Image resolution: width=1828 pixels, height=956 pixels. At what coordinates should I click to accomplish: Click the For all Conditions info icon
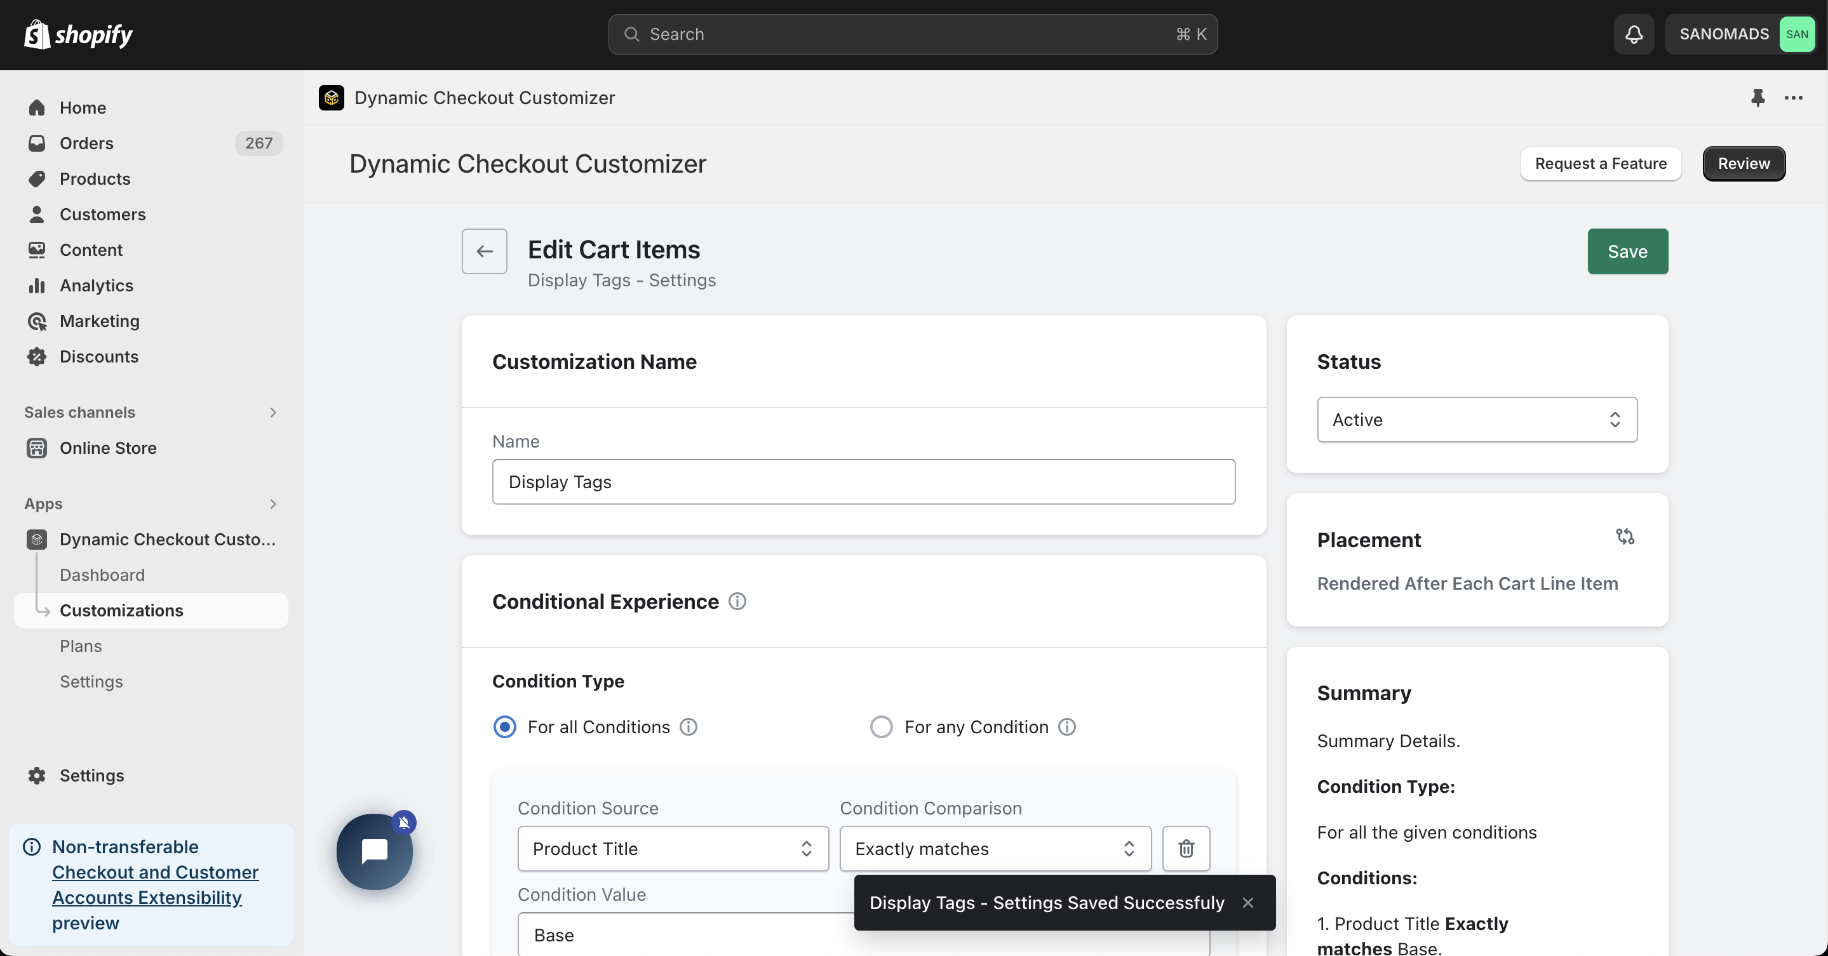689,727
